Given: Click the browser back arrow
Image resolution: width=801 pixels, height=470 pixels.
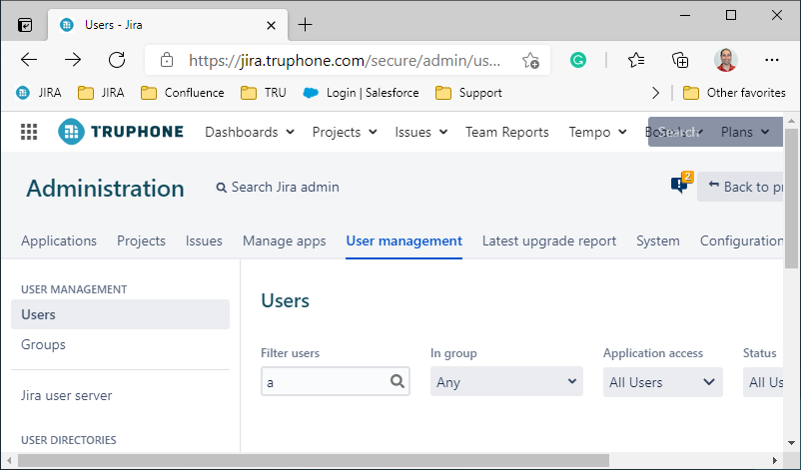Looking at the screenshot, I should point(29,60).
